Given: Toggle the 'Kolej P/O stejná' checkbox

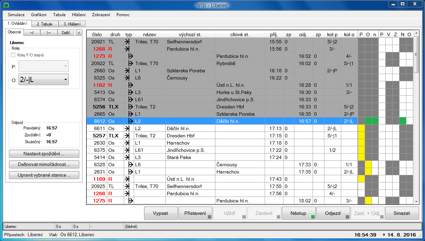Looking at the screenshot, I should [x=13, y=55].
